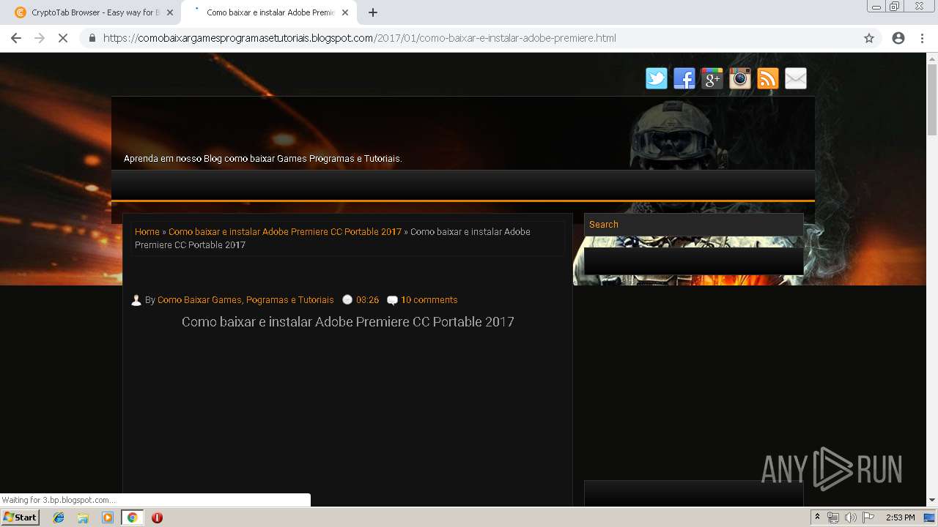Open the blog's Facebook social icon
The height and width of the screenshot is (527, 938).
click(x=684, y=78)
